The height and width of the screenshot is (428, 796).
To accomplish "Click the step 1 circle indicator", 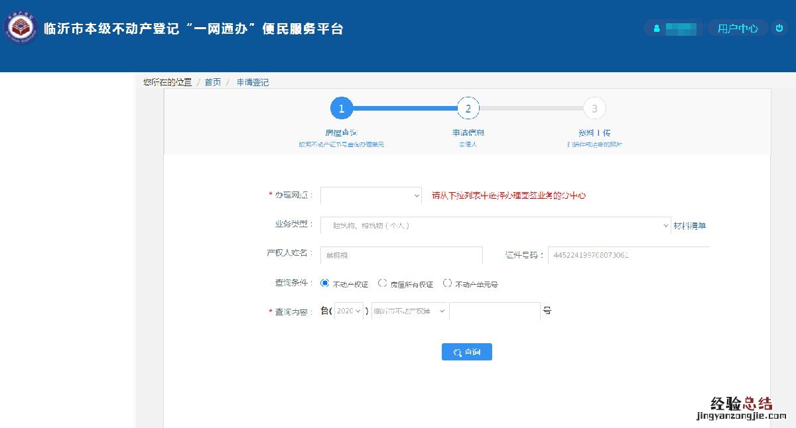I will pos(342,108).
